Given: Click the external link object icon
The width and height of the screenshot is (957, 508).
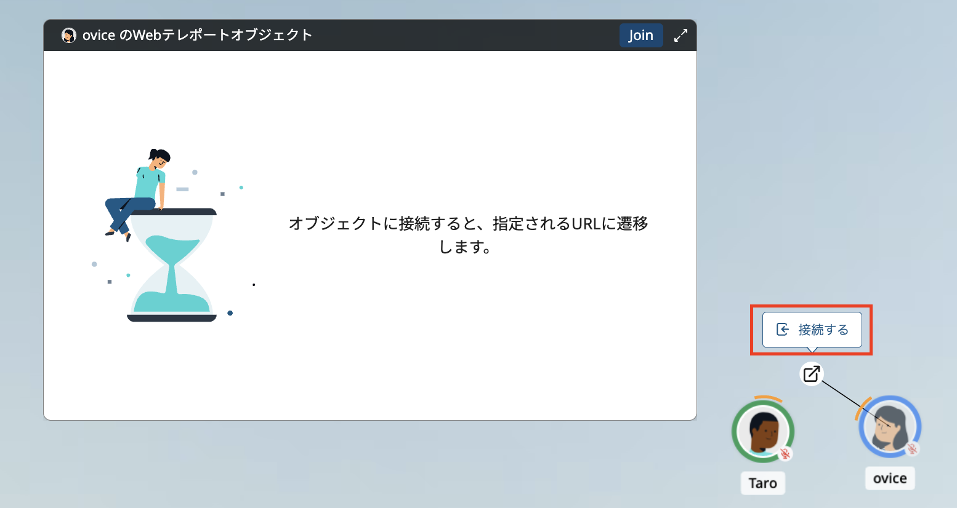Looking at the screenshot, I should pos(812,373).
